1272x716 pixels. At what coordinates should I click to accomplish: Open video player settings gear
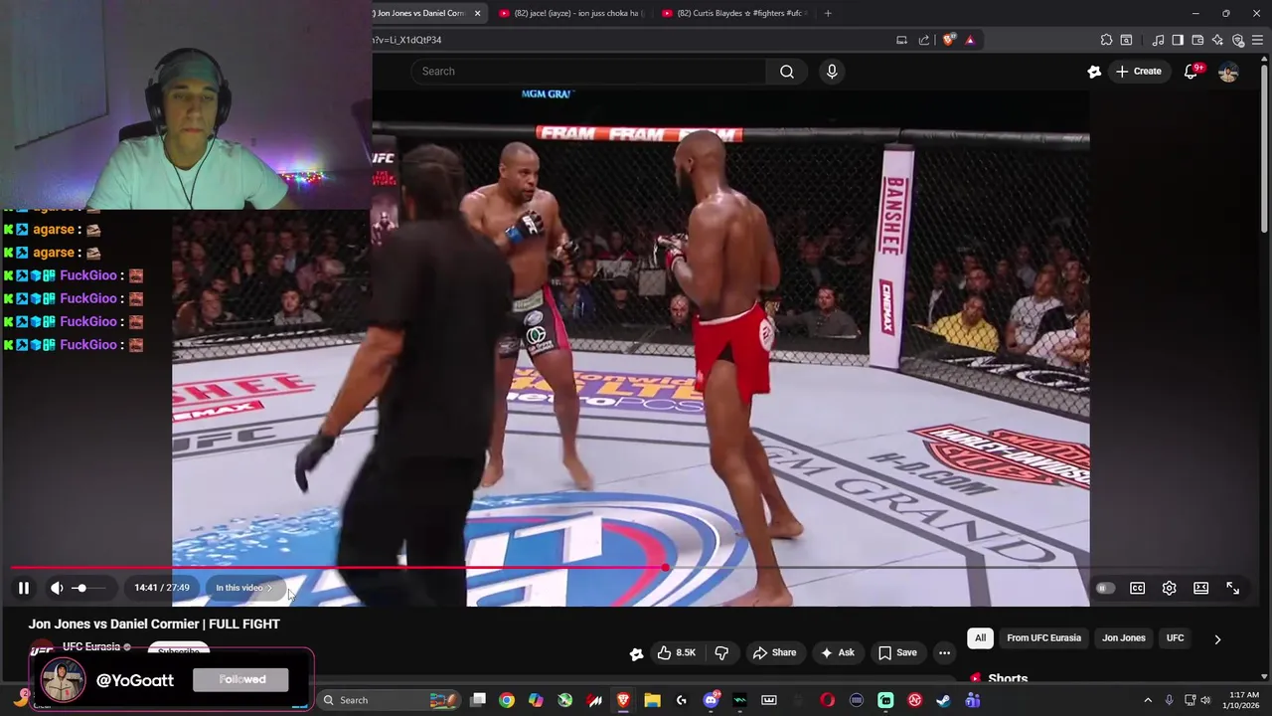[1169, 588]
